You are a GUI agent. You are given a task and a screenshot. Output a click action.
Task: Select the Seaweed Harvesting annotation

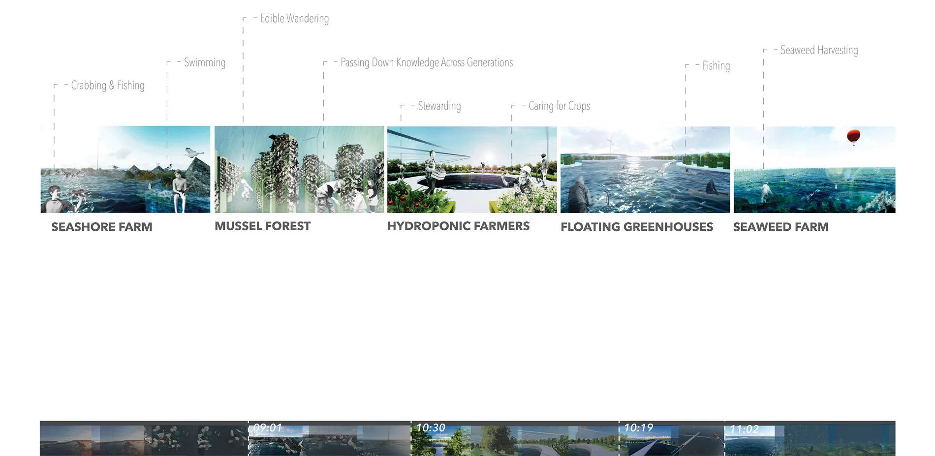point(819,50)
